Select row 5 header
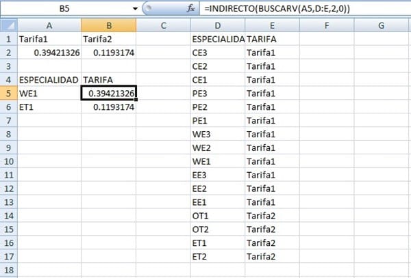Image resolution: width=411 pixels, height=278 pixels. coord(9,94)
